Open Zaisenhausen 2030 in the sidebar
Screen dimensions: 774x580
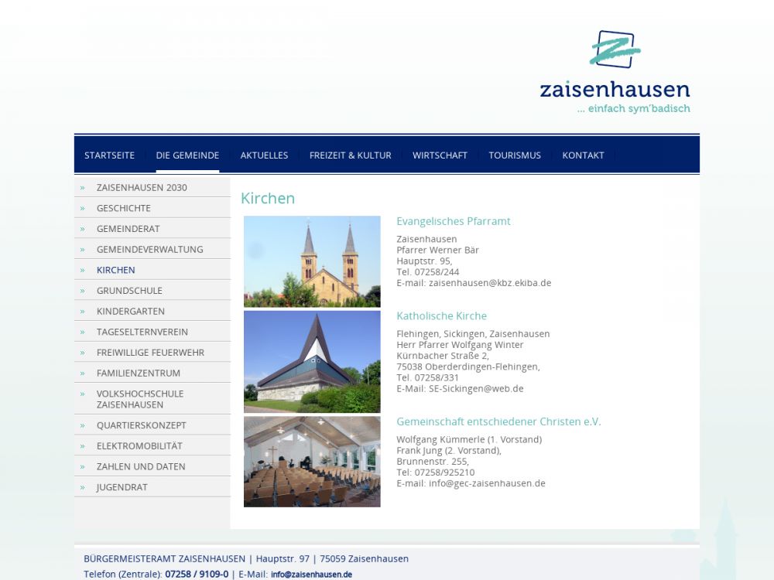[142, 187]
